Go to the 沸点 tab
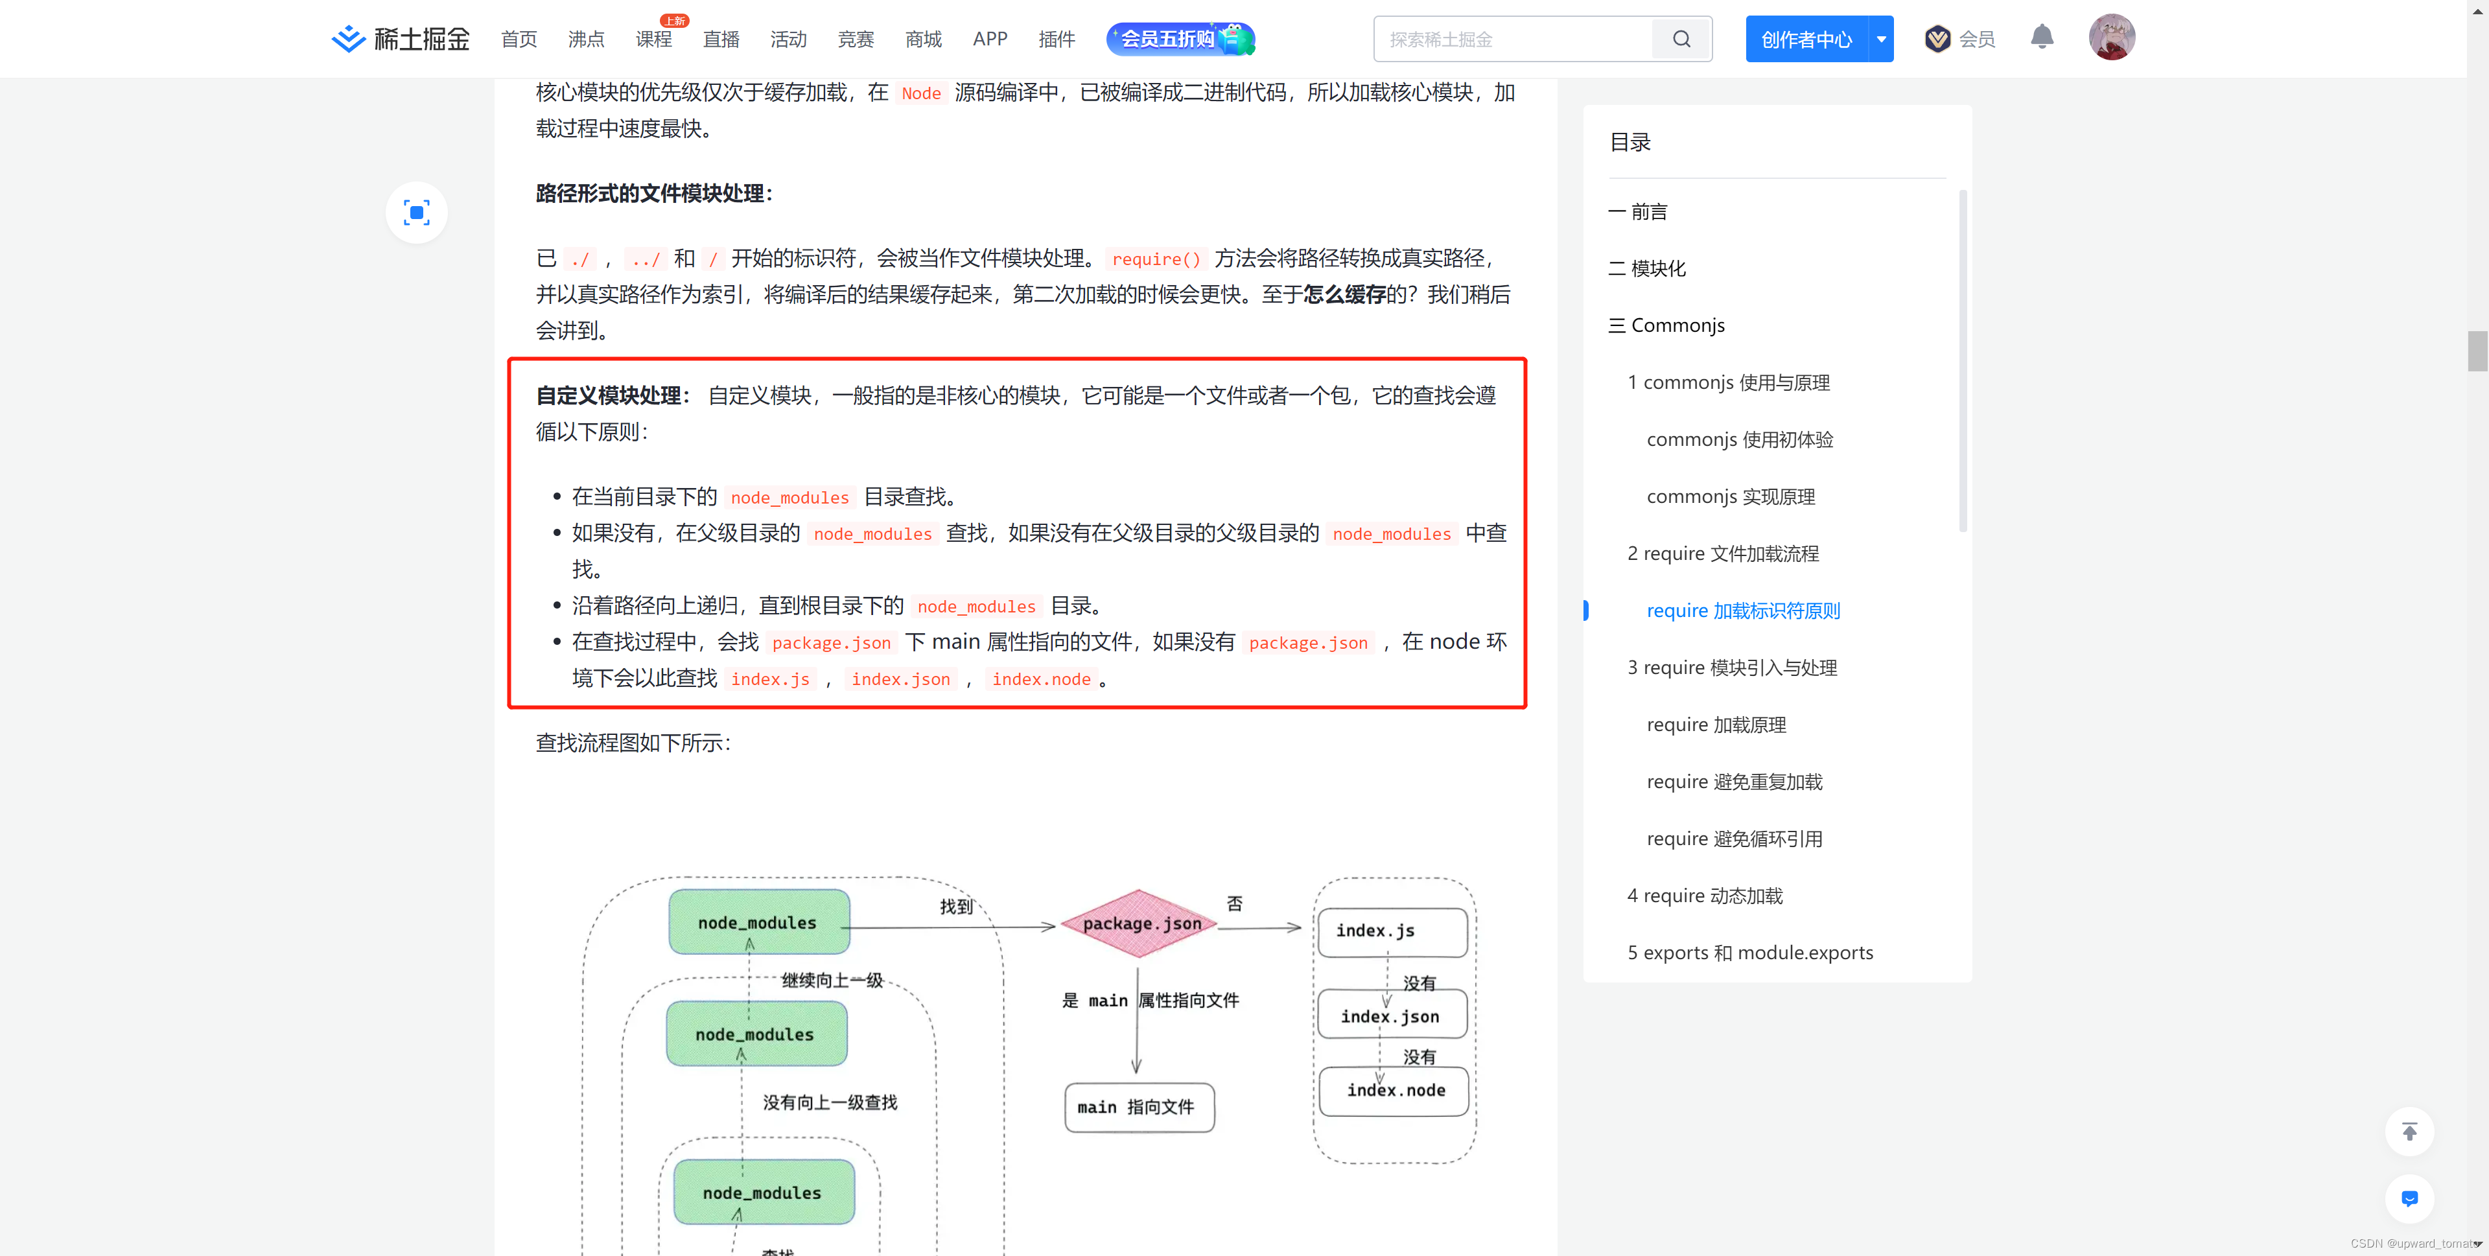 click(x=585, y=39)
